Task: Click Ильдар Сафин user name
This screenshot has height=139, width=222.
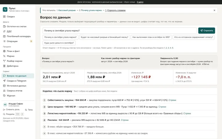Action: pos(16,104)
